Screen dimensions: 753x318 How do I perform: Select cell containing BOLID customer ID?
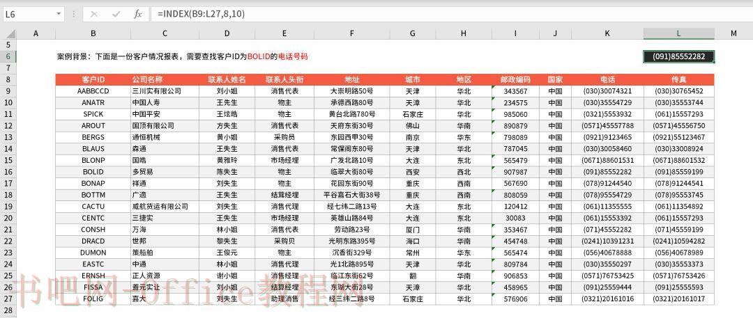click(x=93, y=172)
